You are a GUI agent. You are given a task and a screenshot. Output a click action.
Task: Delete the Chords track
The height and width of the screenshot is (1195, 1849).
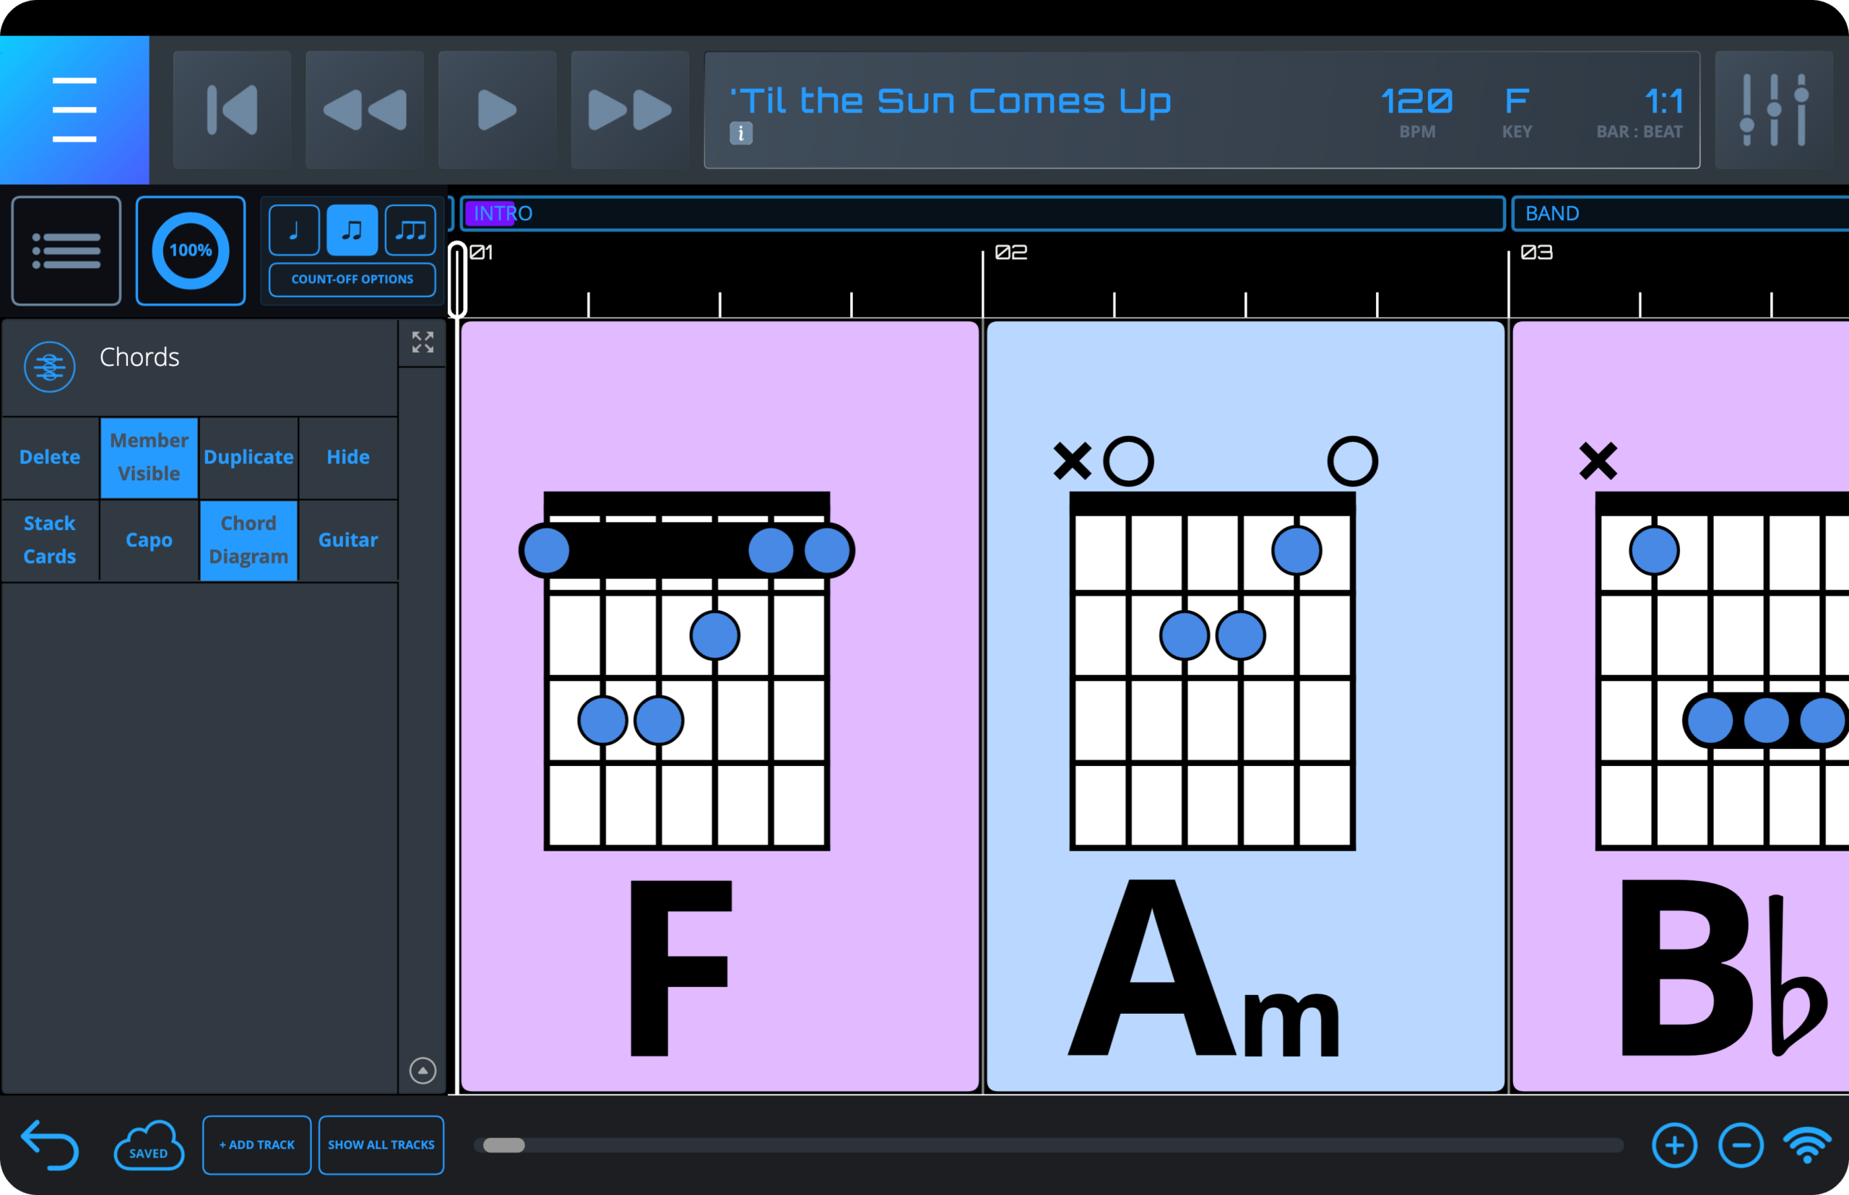50,457
